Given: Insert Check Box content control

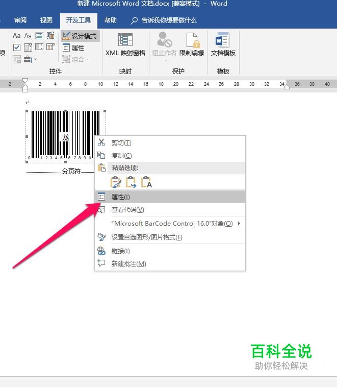Looking at the screenshot, I should 16,47.
